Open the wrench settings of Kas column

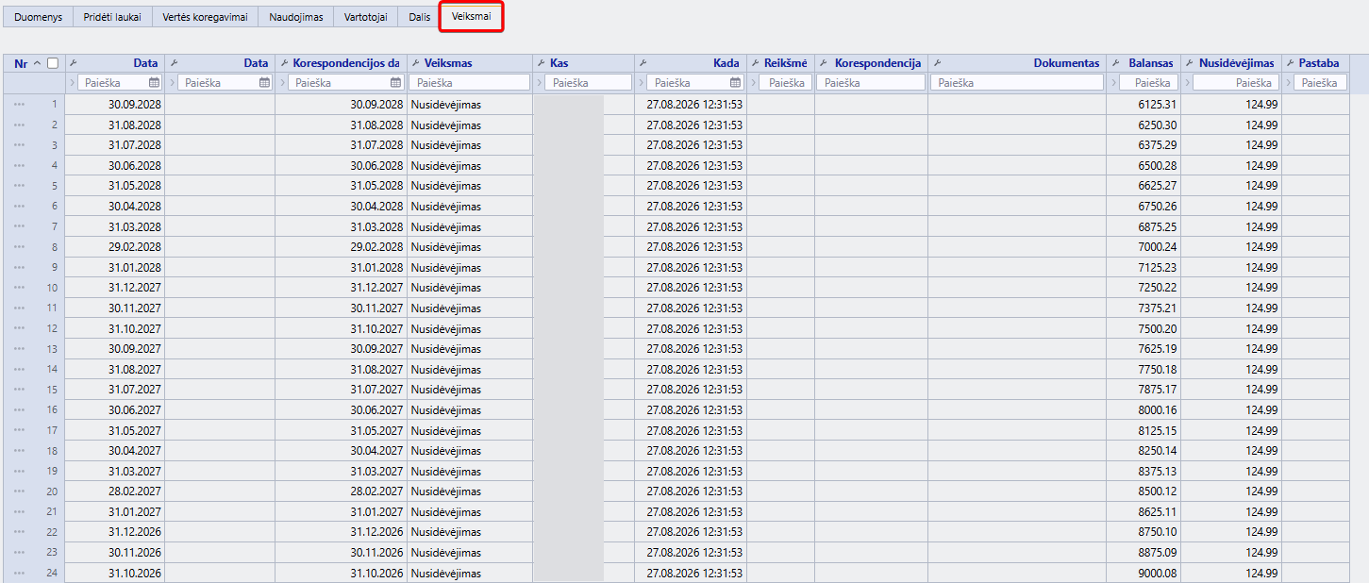click(542, 63)
